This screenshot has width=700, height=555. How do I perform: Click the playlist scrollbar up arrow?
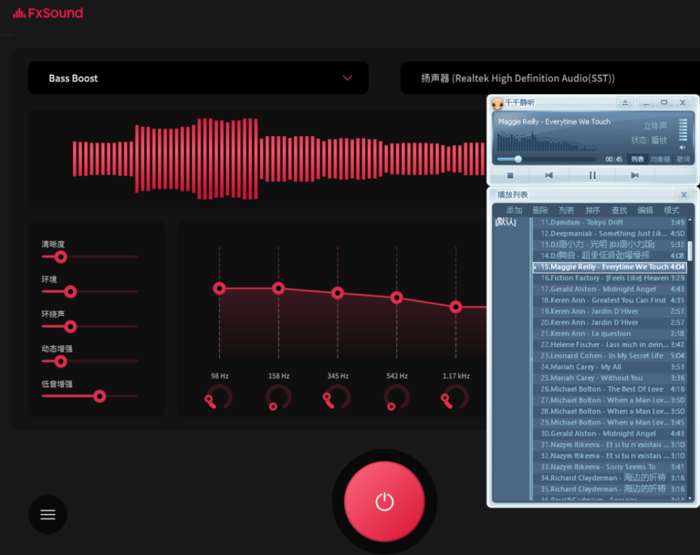click(690, 219)
